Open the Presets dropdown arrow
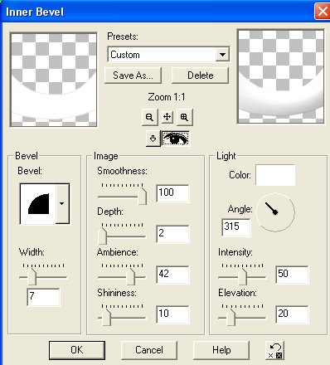Viewport: 330px width, 365px height. point(222,55)
